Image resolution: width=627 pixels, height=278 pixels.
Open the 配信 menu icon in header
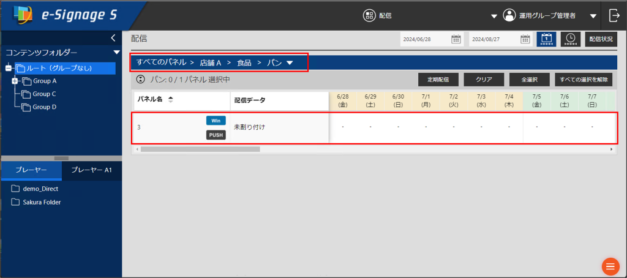click(x=370, y=15)
